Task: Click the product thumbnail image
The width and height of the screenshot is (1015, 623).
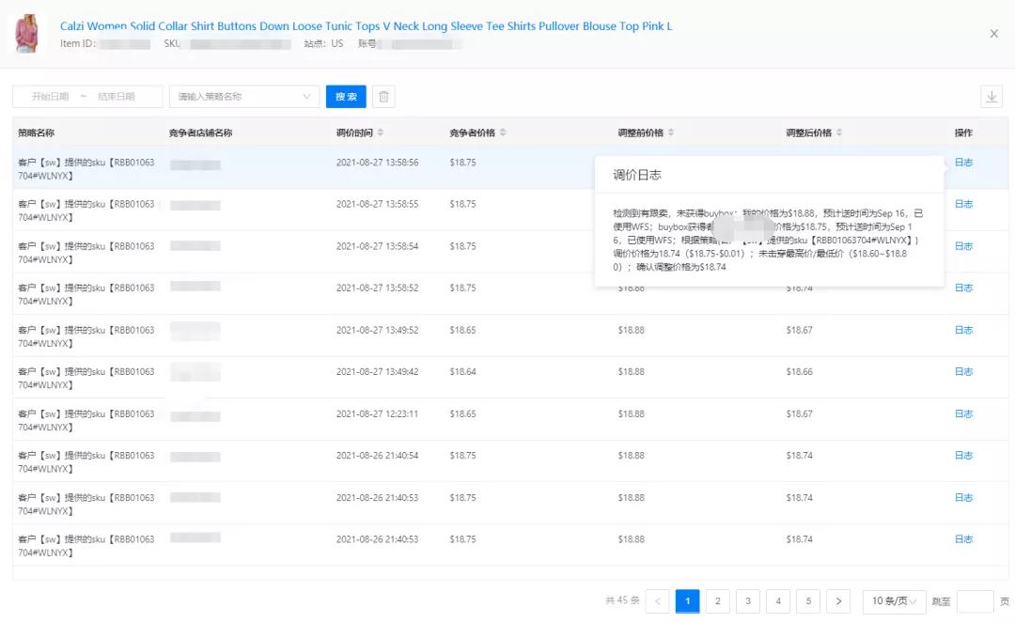Action: [31, 34]
